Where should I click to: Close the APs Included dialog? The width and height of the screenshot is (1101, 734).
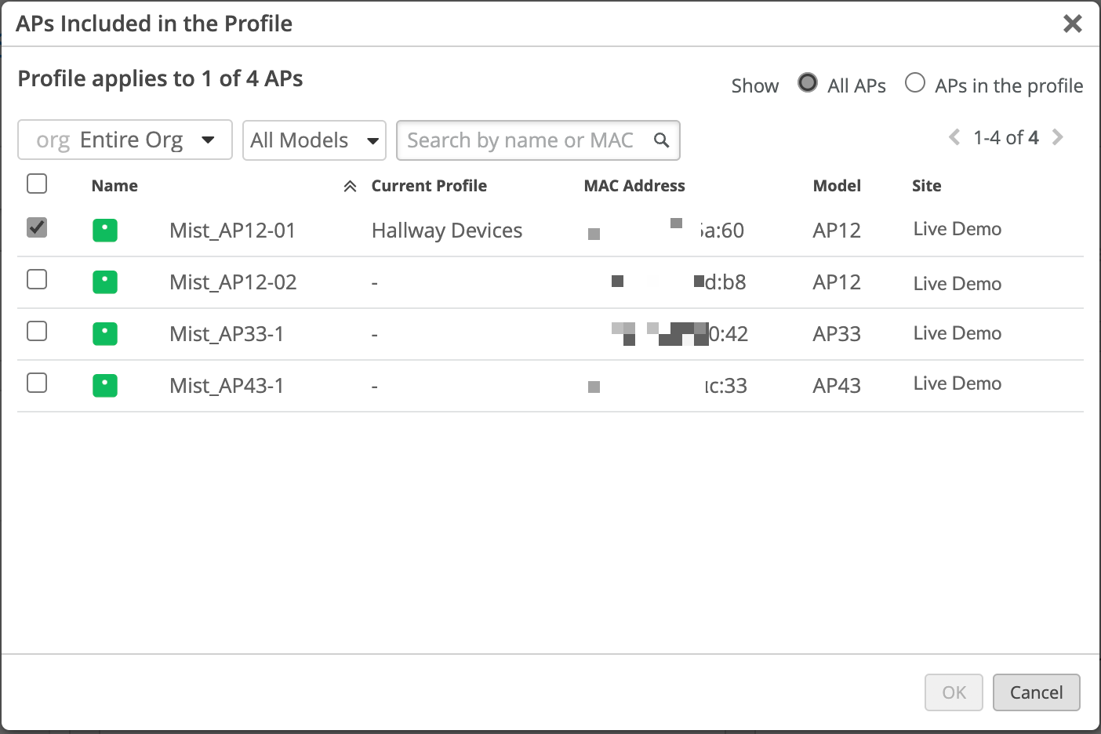1072,24
